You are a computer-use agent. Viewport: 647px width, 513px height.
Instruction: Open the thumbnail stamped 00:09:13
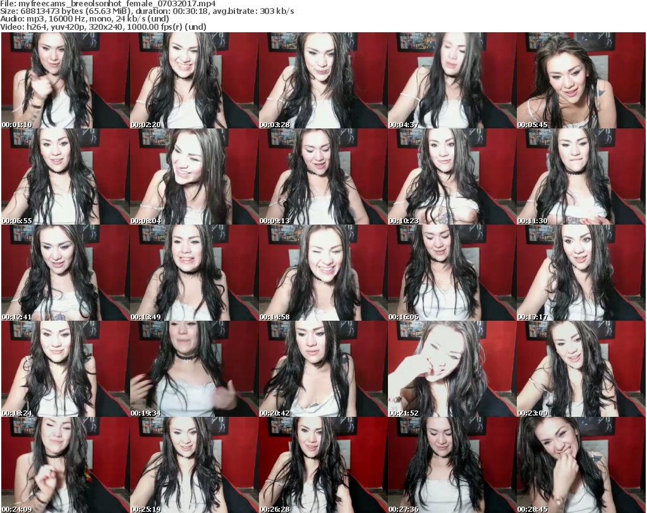323,176
